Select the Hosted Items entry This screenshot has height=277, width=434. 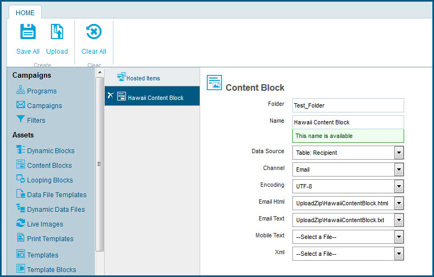tap(143, 78)
